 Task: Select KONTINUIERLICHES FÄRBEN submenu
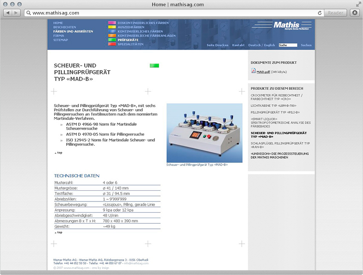pos(140,31)
